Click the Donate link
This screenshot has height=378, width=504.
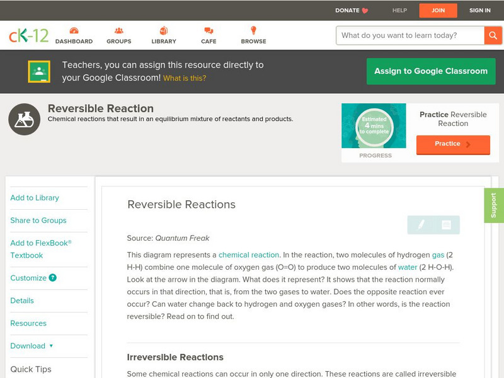click(352, 11)
